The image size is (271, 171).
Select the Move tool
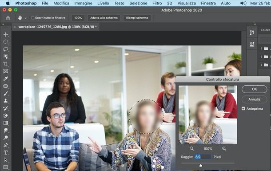click(x=5, y=34)
